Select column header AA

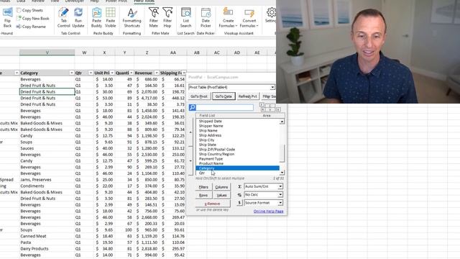pos(173,53)
